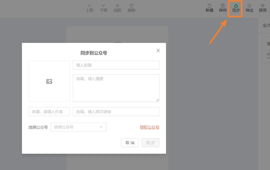Viewport: 270px width, 170px height.
Task: Click the 下移 move-down toolbar icon
Action: 103,8
